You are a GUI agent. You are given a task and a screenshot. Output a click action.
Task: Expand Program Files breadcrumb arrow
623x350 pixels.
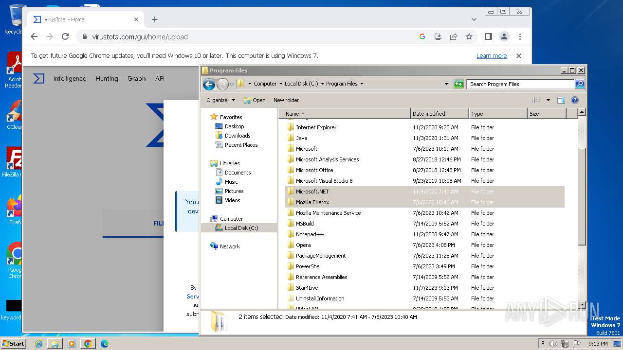coord(362,84)
